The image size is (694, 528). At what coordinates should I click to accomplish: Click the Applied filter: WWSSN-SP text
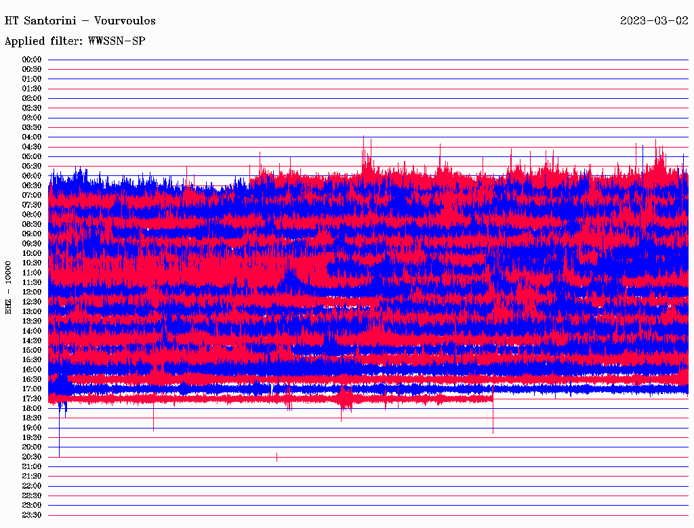point(75,41)
